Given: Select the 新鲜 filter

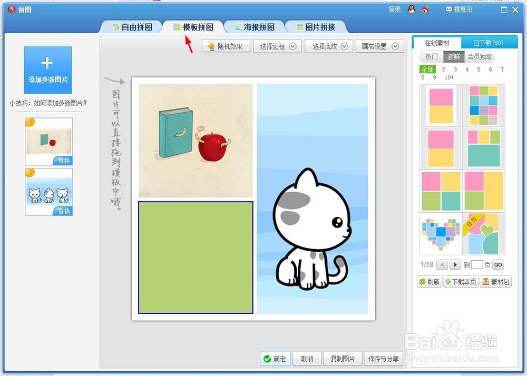Looking at the screenshot, I should [x=454, y=57].
